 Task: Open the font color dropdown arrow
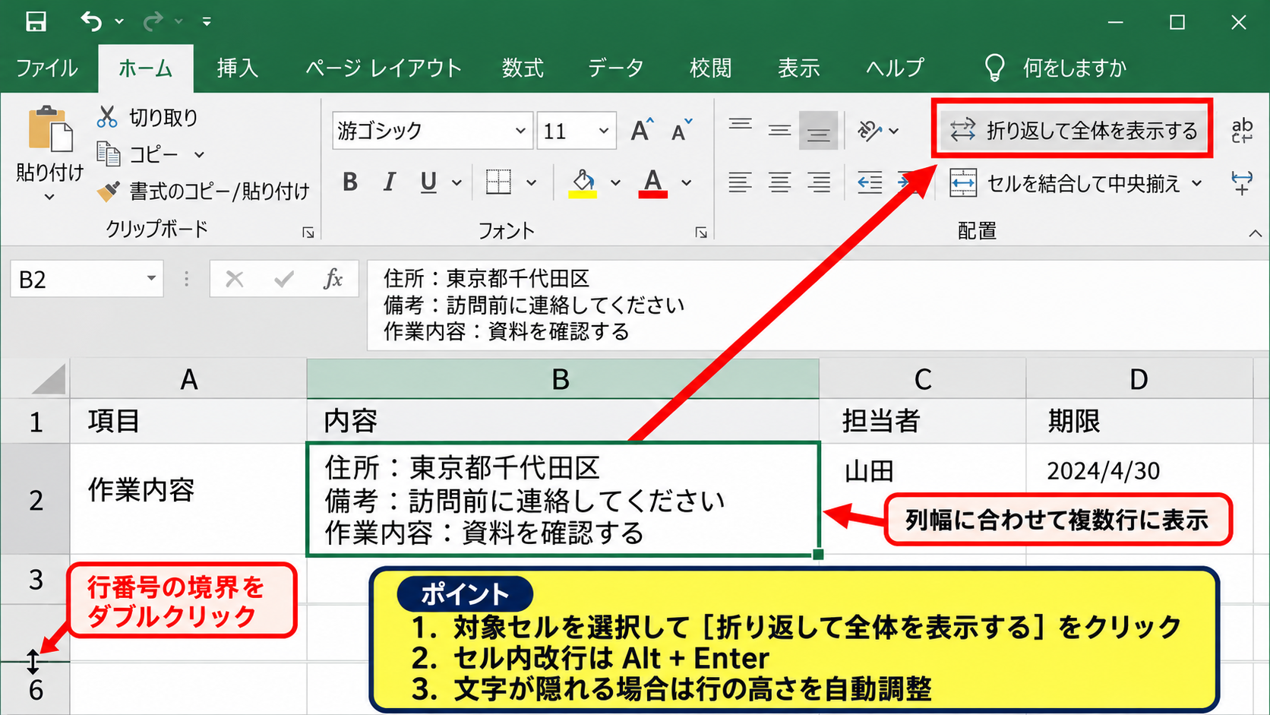pos(686,182)
